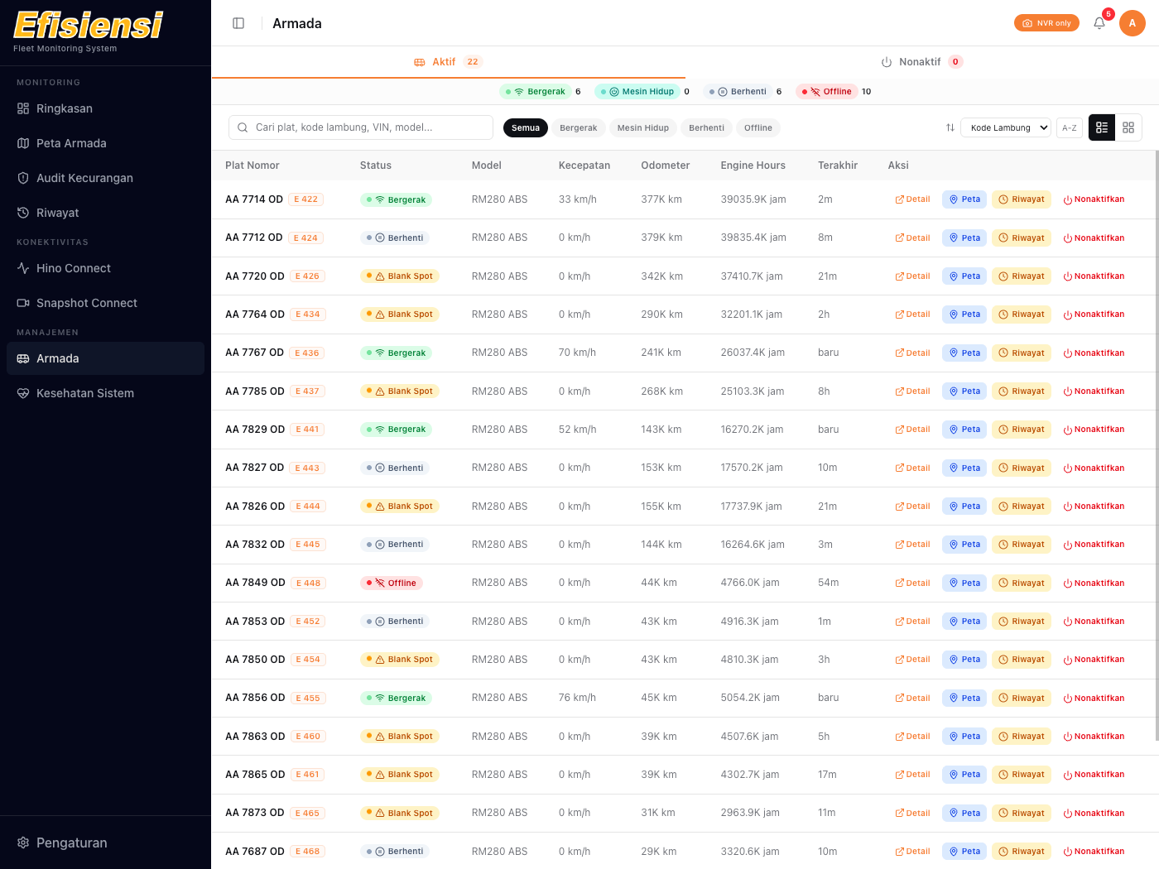Toggle the NVR only button
The height and width of the screenshot is (869, 1159).
(x=1046, y=23)
